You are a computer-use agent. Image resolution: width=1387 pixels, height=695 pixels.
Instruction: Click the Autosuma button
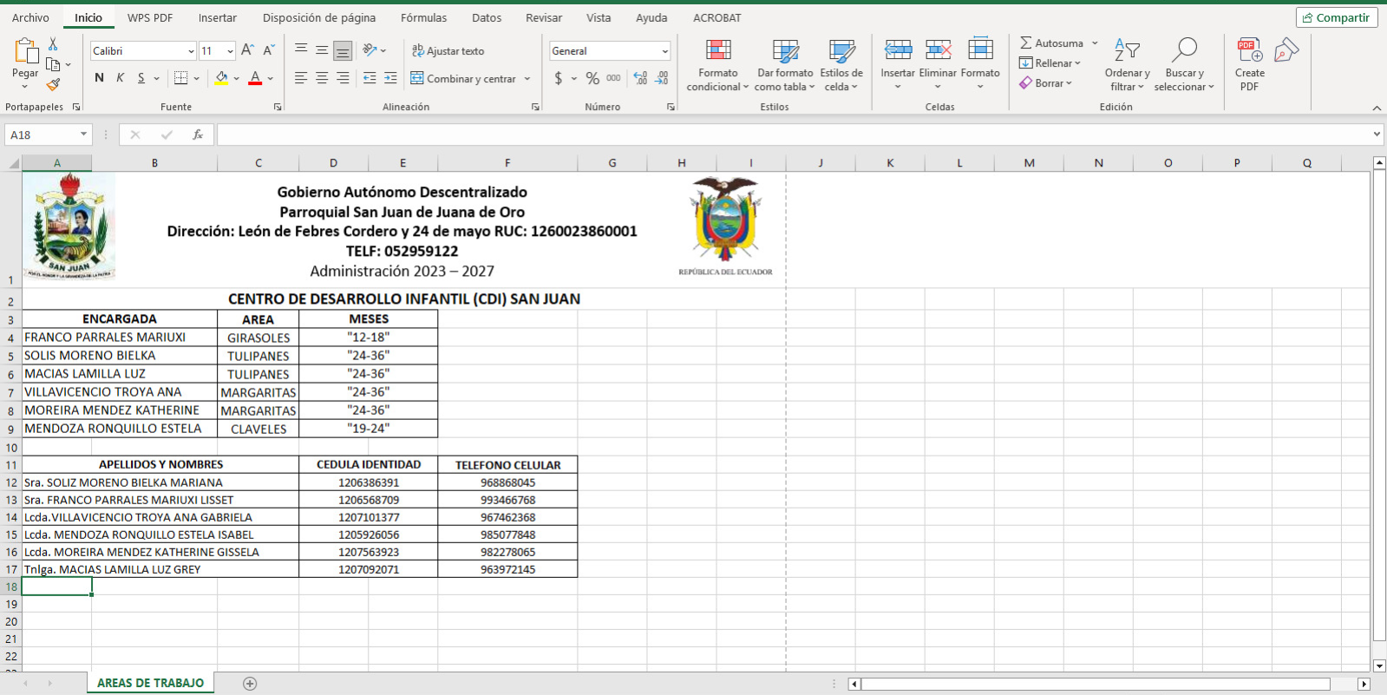[x=1050, y=43]
